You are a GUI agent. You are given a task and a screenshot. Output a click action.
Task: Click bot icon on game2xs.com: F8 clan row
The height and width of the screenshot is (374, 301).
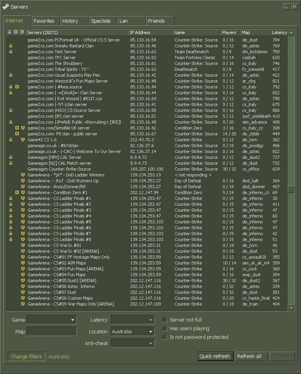point(17,134)
